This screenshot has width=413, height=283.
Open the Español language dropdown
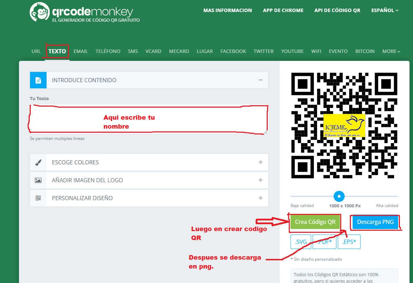pyautogui.click(x=385, y=10)
